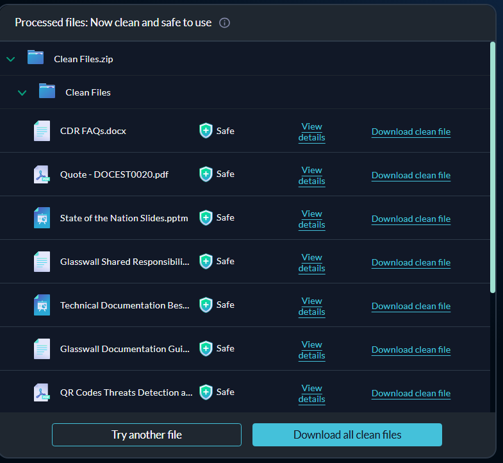The width and height of the screenshot is (503, 463).
Task: Click the Clean Files.zip folder icon
Action: click(35, 58)
